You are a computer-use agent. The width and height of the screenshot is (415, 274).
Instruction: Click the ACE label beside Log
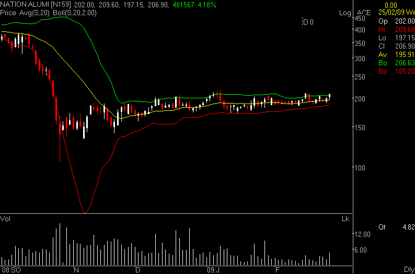pyautogui.click(x=364, y=13)
